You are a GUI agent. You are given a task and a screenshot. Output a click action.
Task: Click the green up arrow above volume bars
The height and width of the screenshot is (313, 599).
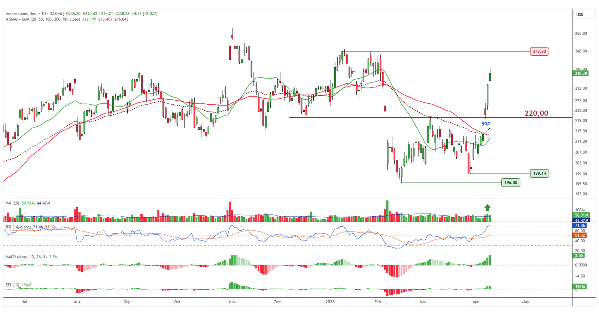(x=487, y=208)
